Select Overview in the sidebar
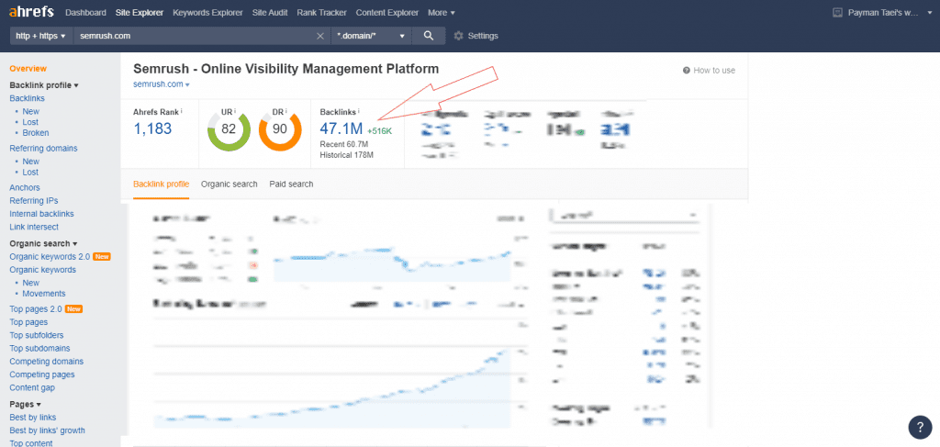This screenshot has width=940, height=447. point(28,68)
